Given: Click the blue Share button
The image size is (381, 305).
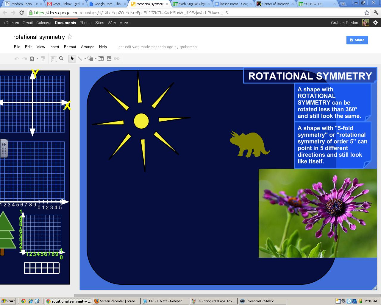Looking at the screenshot, I should pyautogui.click(x=357, y=40).
